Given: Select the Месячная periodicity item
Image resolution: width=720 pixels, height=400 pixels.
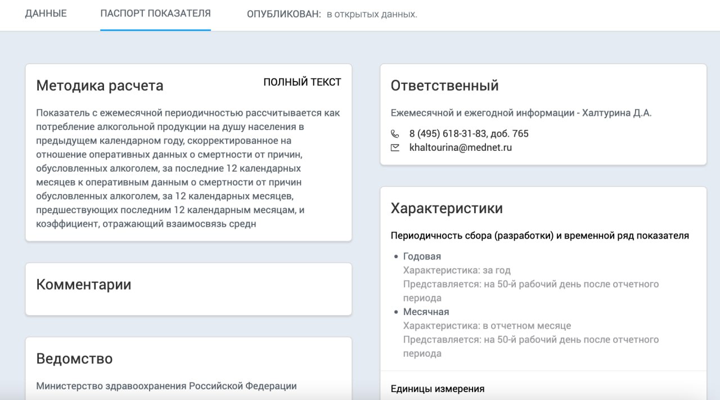Looking at the screenshot, I should [x=426, y=312].
